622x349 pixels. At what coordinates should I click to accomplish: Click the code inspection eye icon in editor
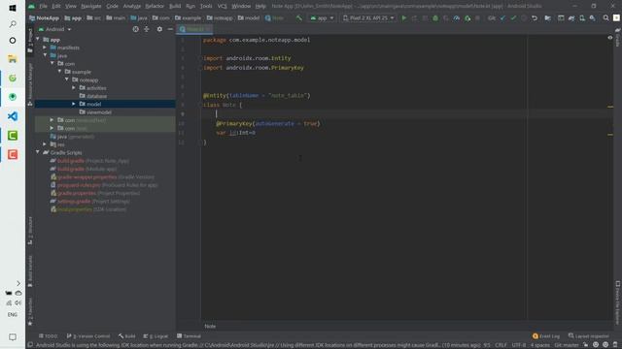click(610, 38)
